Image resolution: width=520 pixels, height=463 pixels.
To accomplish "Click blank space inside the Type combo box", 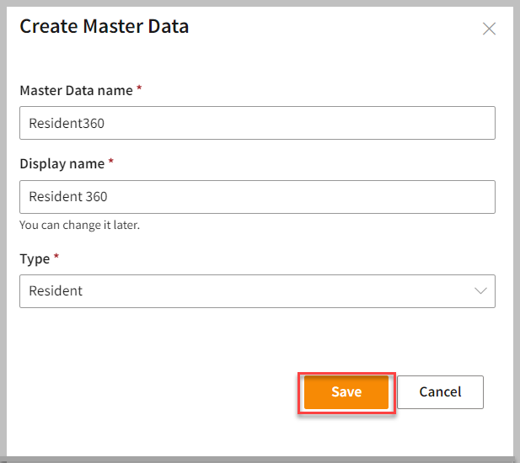I will pos(278,290).
